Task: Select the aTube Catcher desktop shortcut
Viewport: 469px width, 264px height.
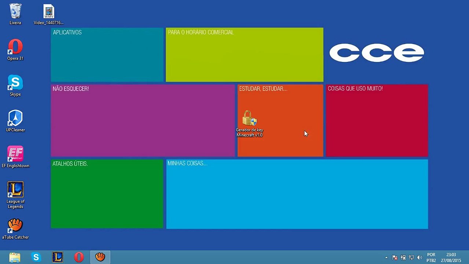Action: 15,229
